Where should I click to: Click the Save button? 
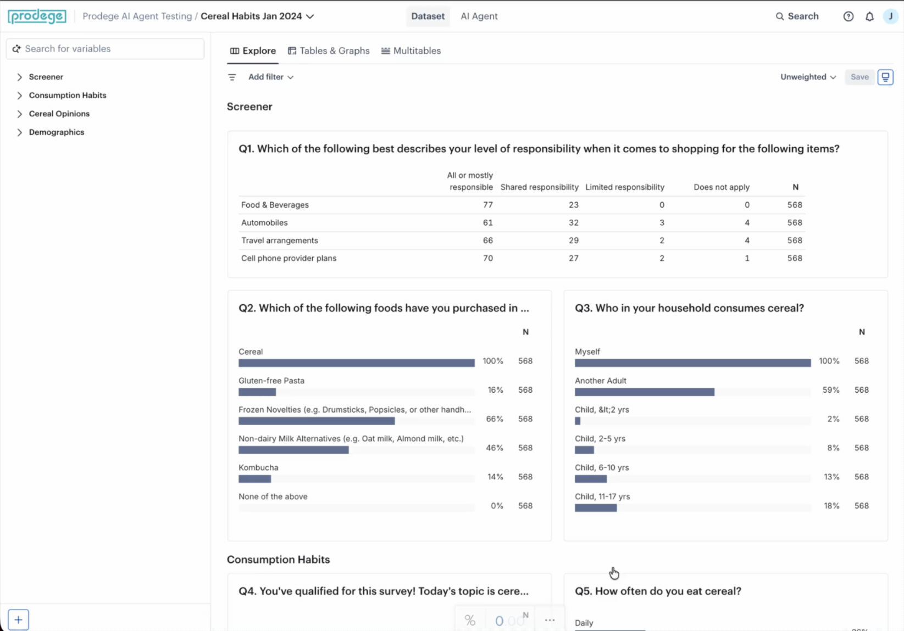(x=859, y=77)
